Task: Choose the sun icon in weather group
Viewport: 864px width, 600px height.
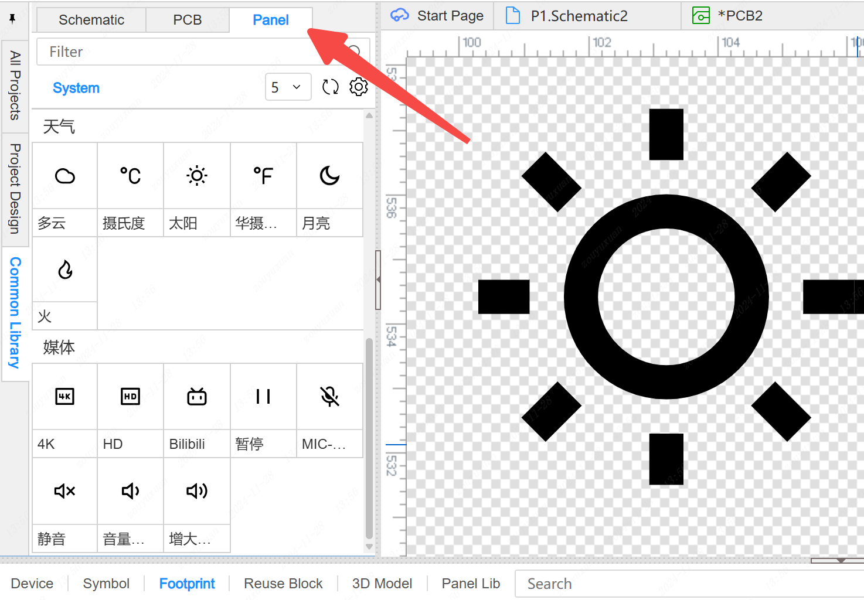Action: pyautogui.click(x=197, y=176)
